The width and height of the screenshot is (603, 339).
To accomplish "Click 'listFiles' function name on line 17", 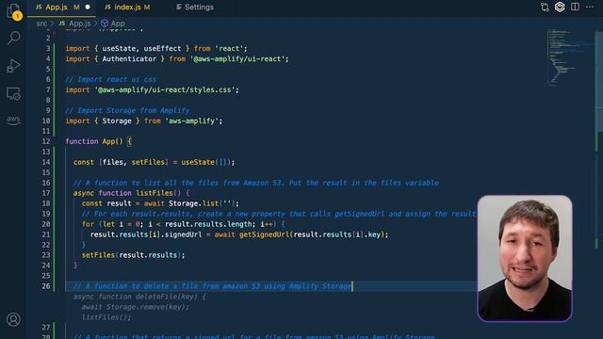I will [x=155, y=193].
